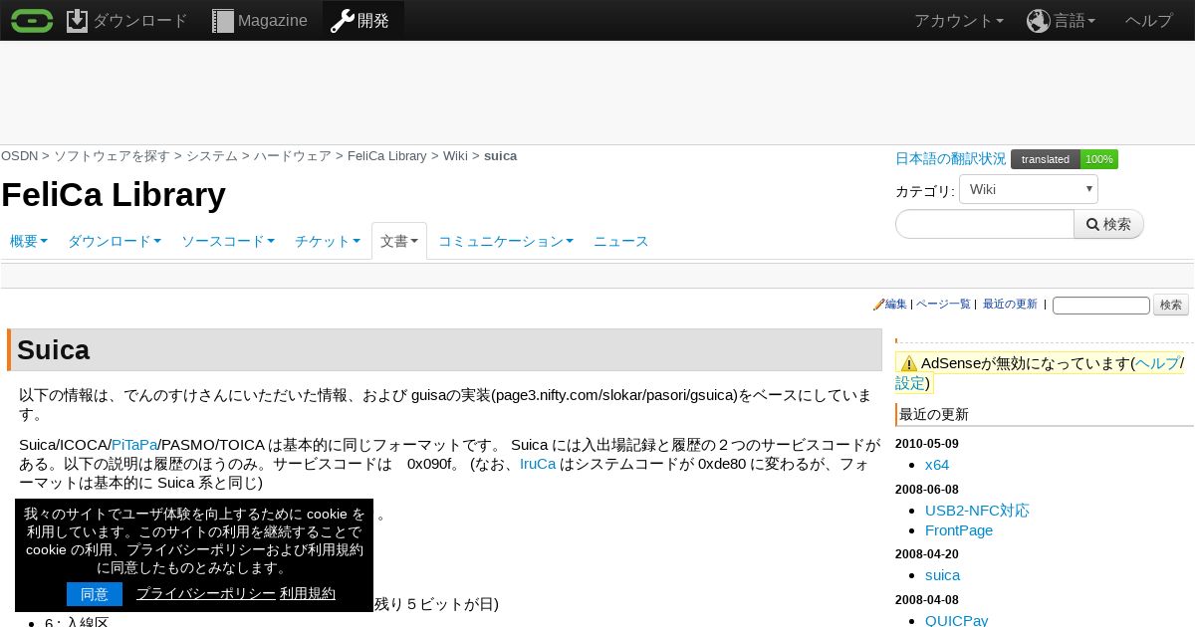Open the x64 recent update page
Screen dimensions: 1195x627
click(x=937, y=465)
